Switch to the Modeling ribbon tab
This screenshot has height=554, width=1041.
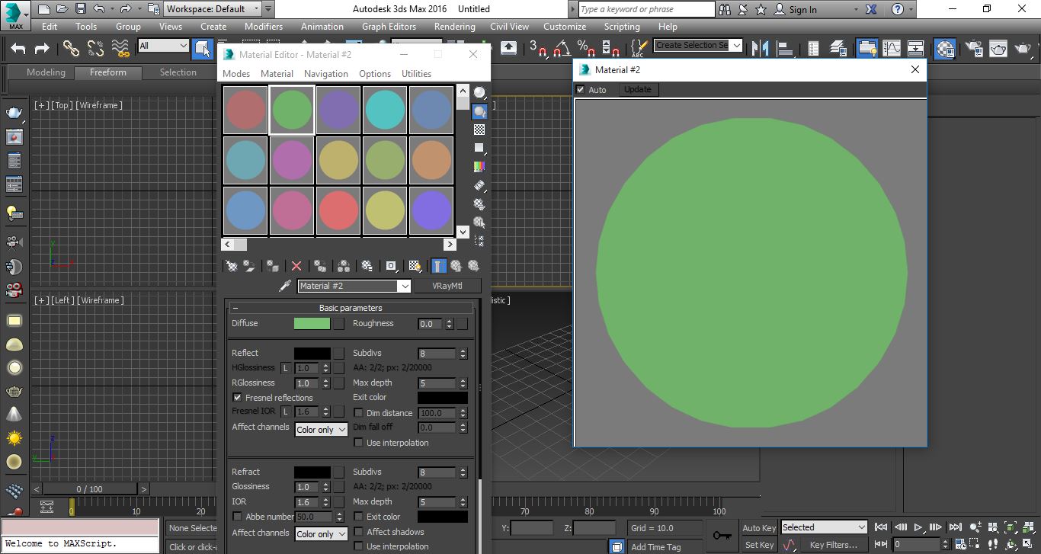click(46, 72)
